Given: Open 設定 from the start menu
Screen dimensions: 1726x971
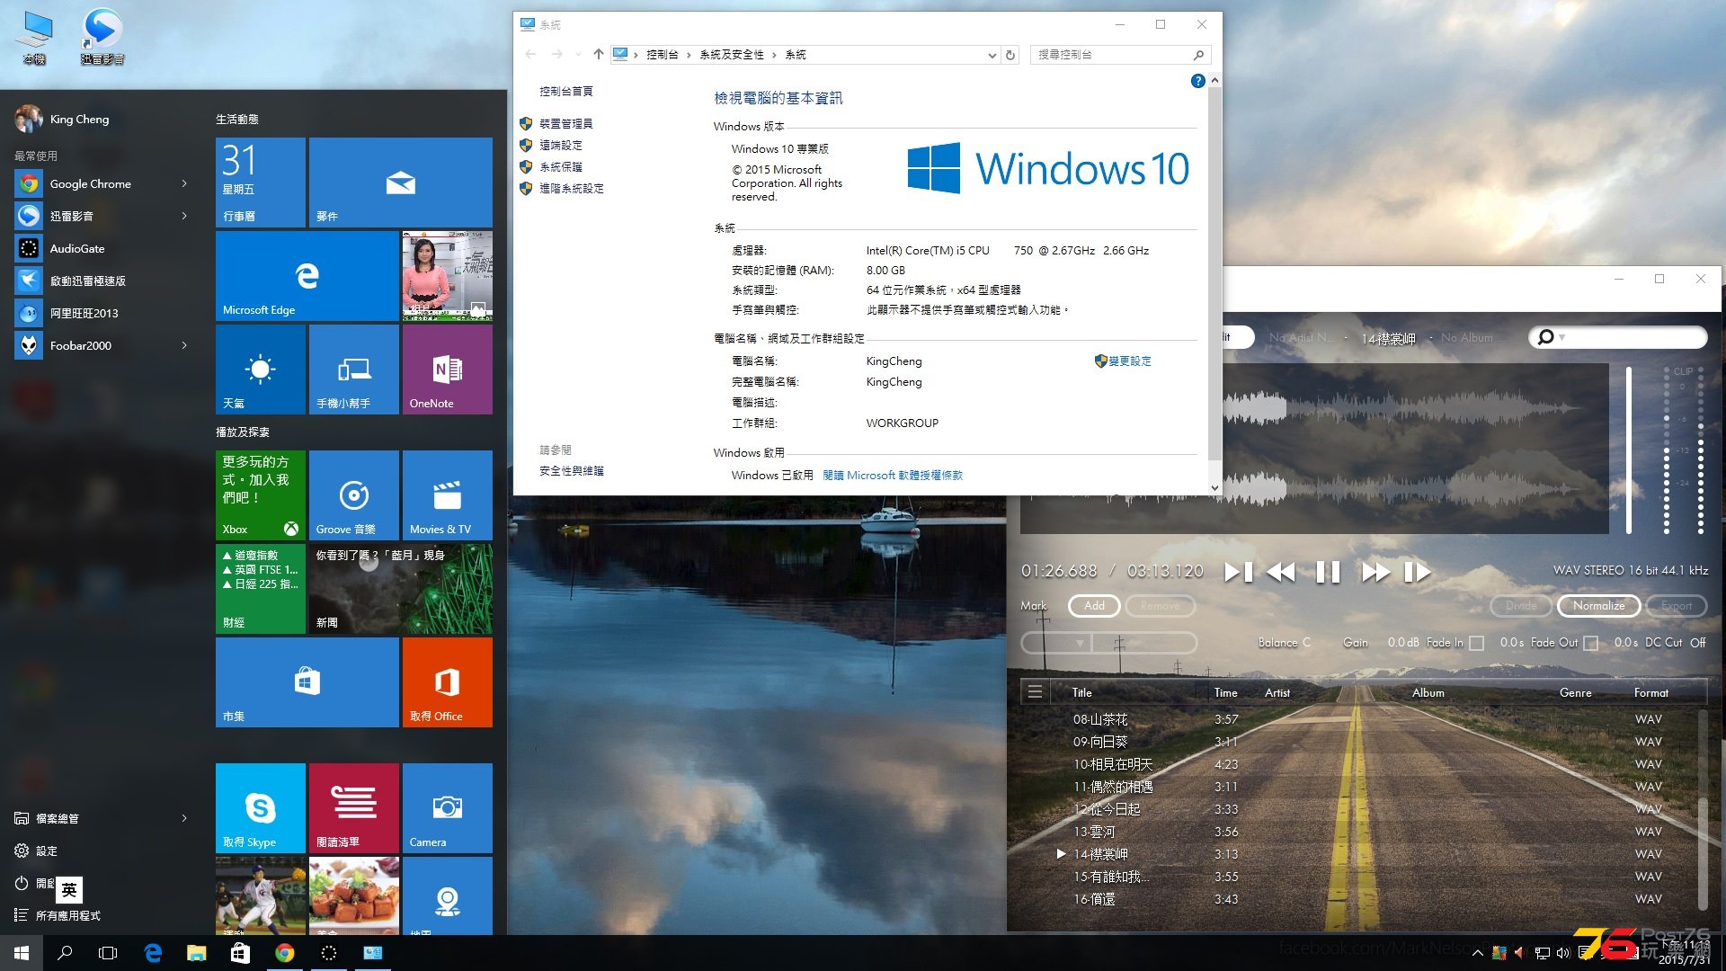Looking at the screenshot, I should pyautogui.click(x=47, y=851).
